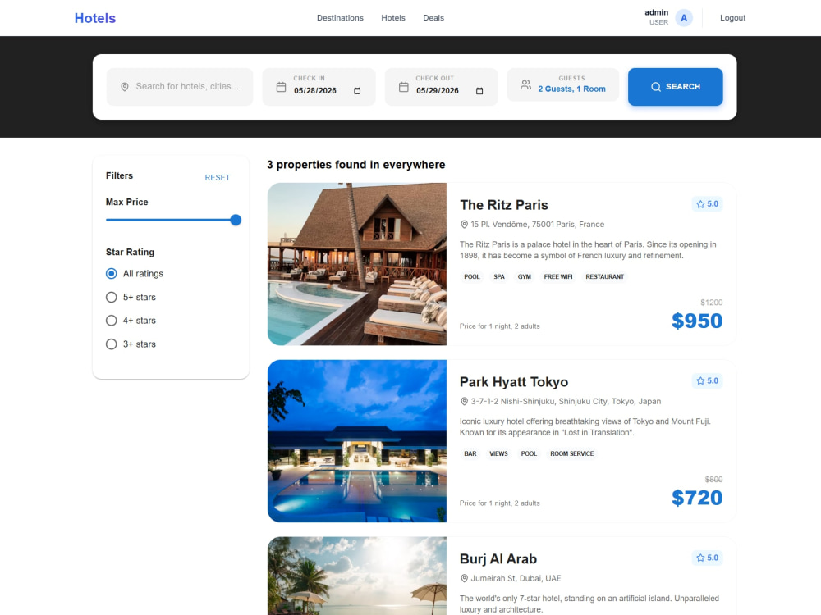Click the Logout link
The width and height of the screenshot is (821, 615).
coord(732,18)
